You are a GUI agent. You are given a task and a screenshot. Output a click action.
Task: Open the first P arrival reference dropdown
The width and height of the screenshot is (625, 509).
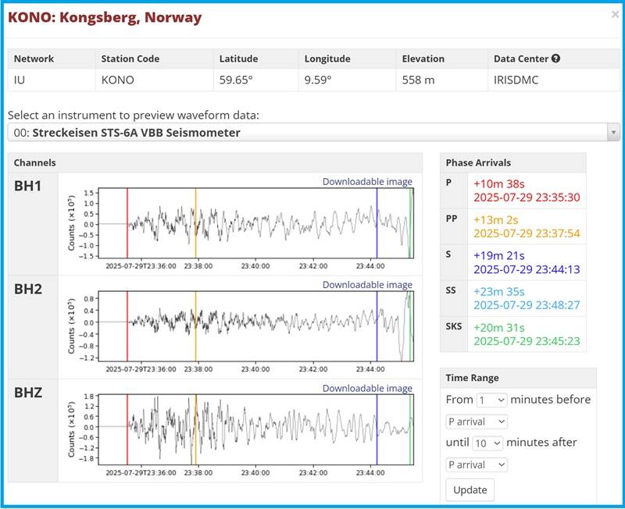tap(476, 422)
